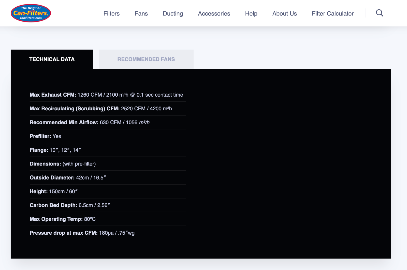Click the Recommended Min Airflow value
The width and height of the screenshot is (407, 270).
(x=125, y=123)
